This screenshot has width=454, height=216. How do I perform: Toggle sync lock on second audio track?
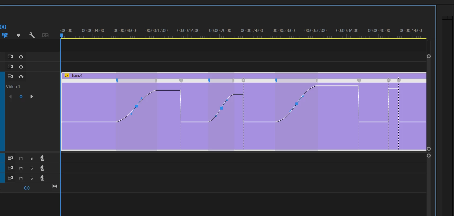10,168
